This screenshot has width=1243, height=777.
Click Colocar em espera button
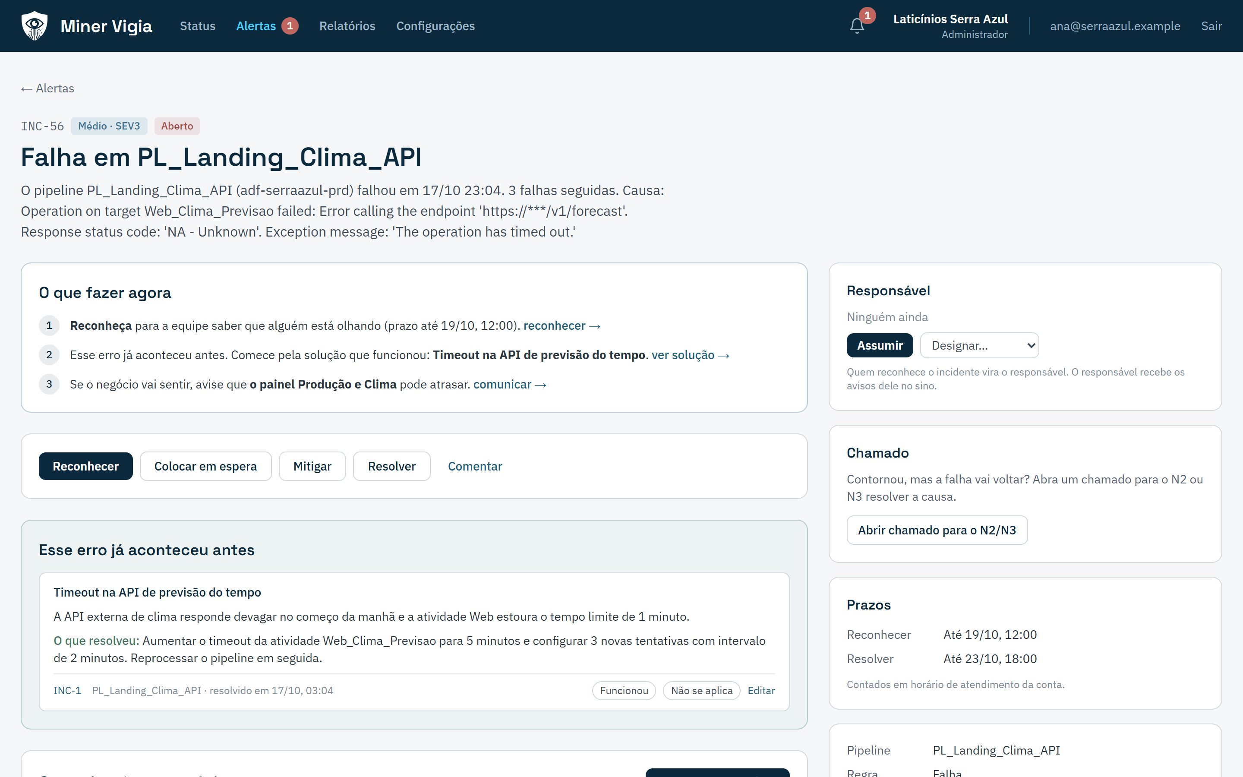(205, 466)
